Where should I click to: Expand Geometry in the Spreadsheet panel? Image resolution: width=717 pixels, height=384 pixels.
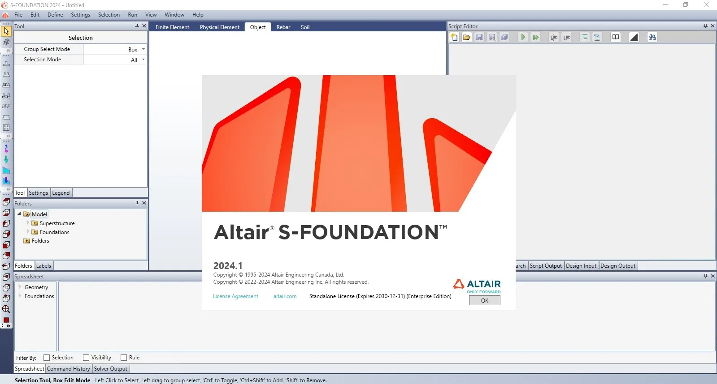point(20,287)
